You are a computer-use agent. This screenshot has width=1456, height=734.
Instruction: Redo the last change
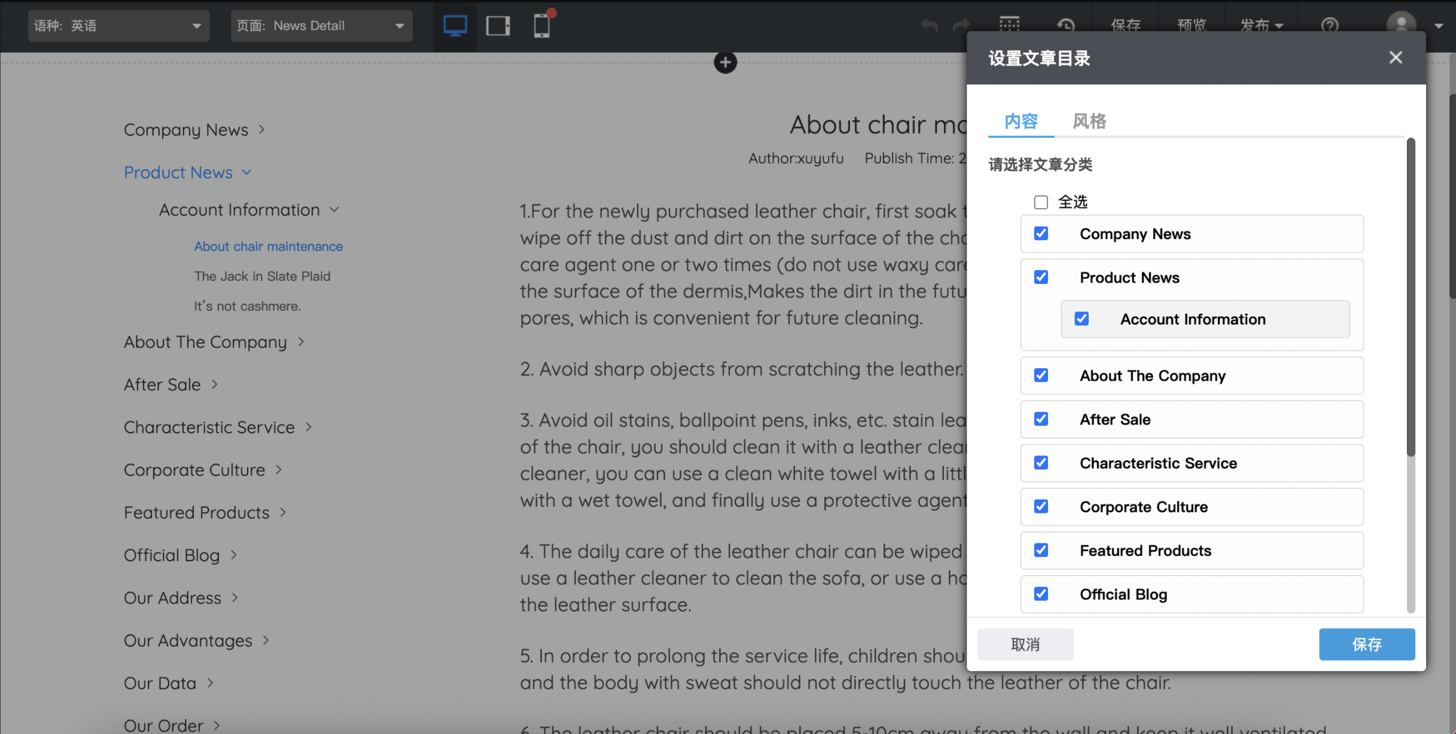click(960, 26)
